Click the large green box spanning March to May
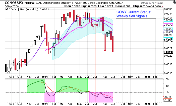The image size is (176, 106). coord(72,85)
